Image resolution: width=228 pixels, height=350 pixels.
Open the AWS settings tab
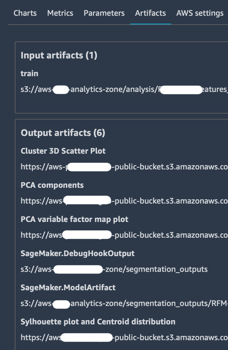[200, 13]
